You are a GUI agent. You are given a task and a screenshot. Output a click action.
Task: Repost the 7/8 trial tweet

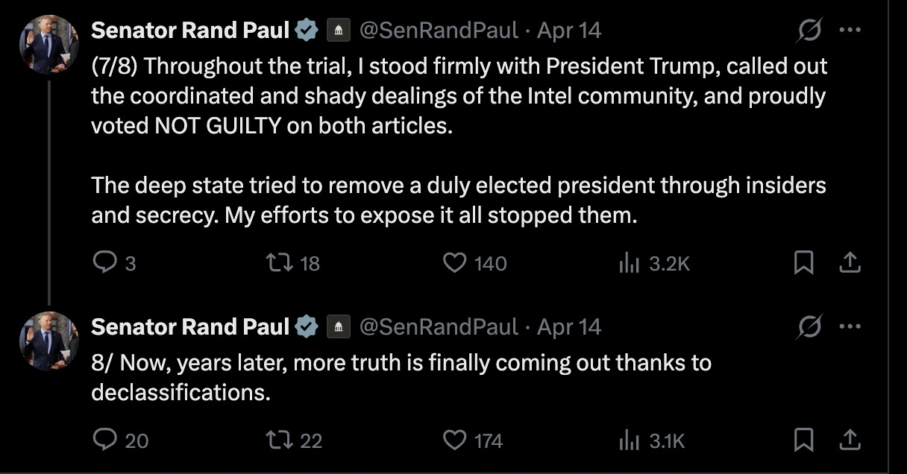pyautogui.click(x=280, y=262)
